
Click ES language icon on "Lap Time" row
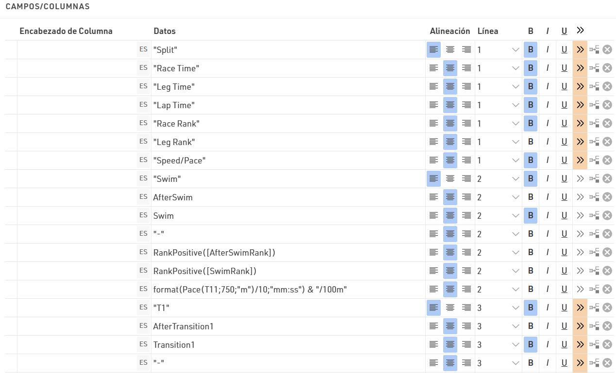point(143,105)
